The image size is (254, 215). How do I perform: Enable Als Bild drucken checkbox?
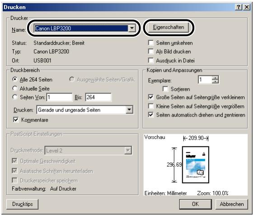151,51
